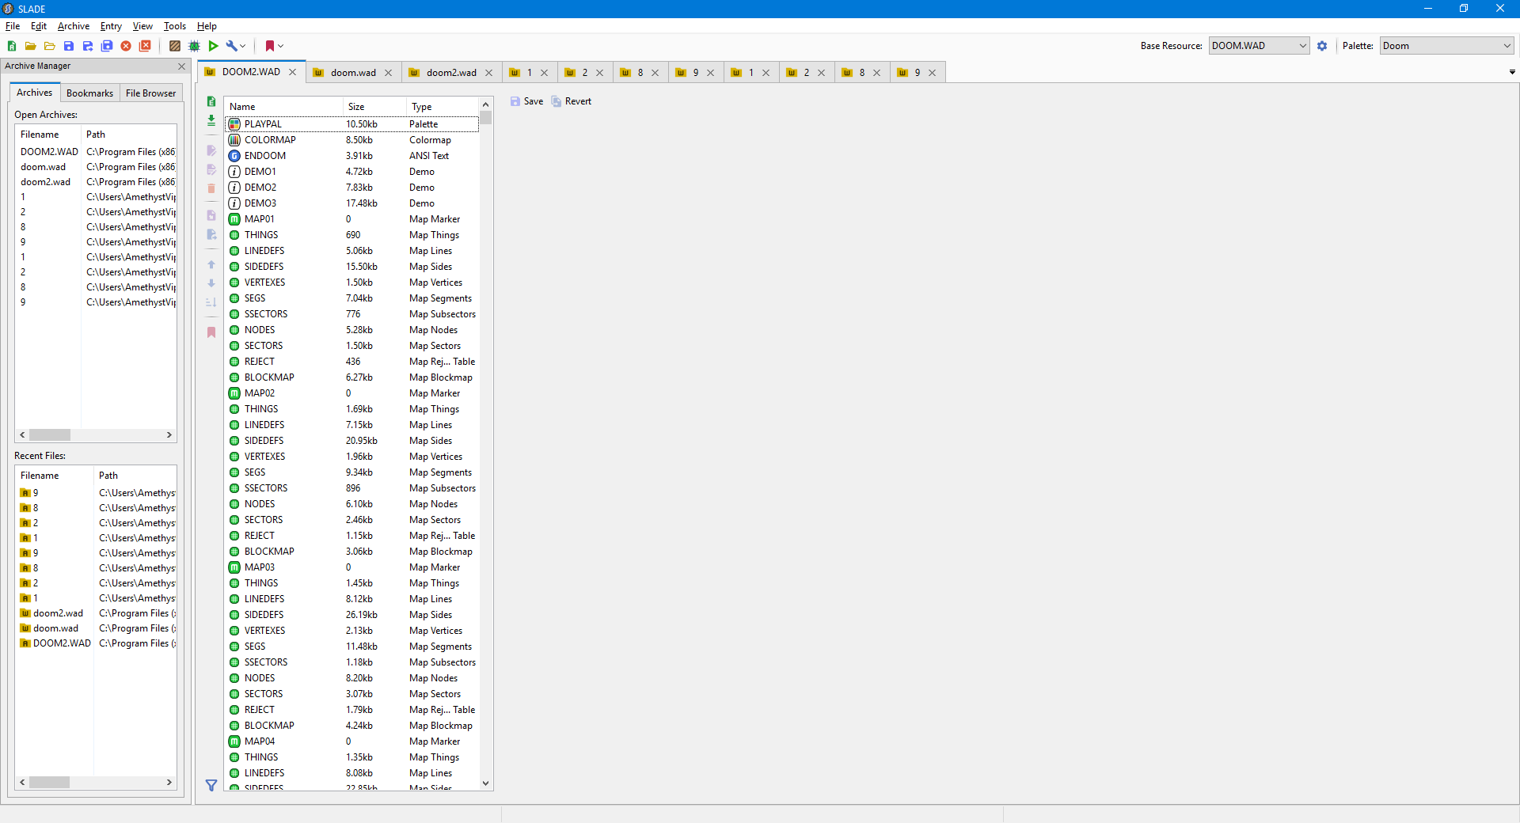Close the Archive Manager panel
Image resolution: width=1520 pixels, height=823 pixels.
[181, 66]
